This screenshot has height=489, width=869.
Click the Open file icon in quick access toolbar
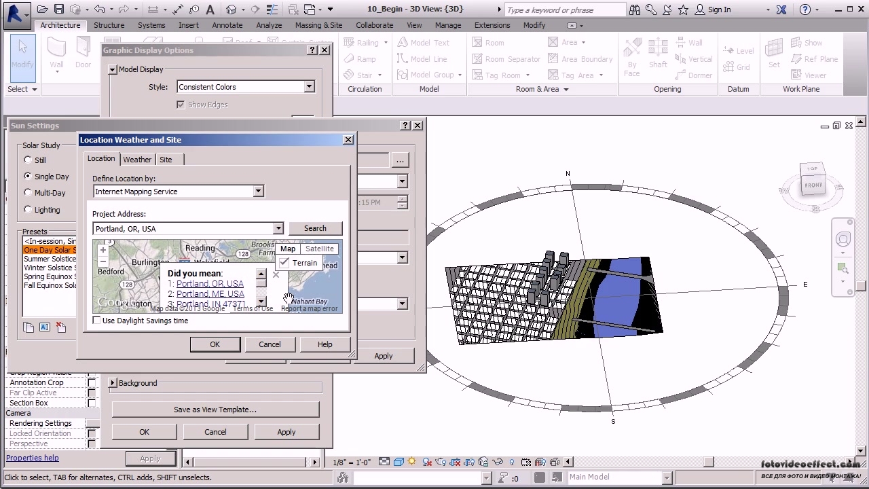pyautogui.click(x=43, y=10)
